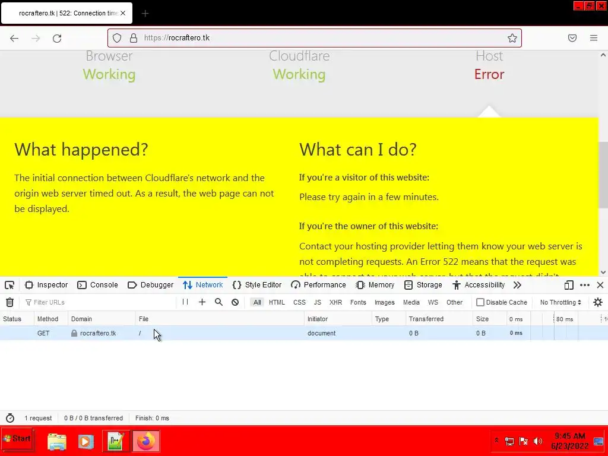The width and height of the screenshot is (608, 456).
Task: Open the tracking protection shield
Action: 117,38
